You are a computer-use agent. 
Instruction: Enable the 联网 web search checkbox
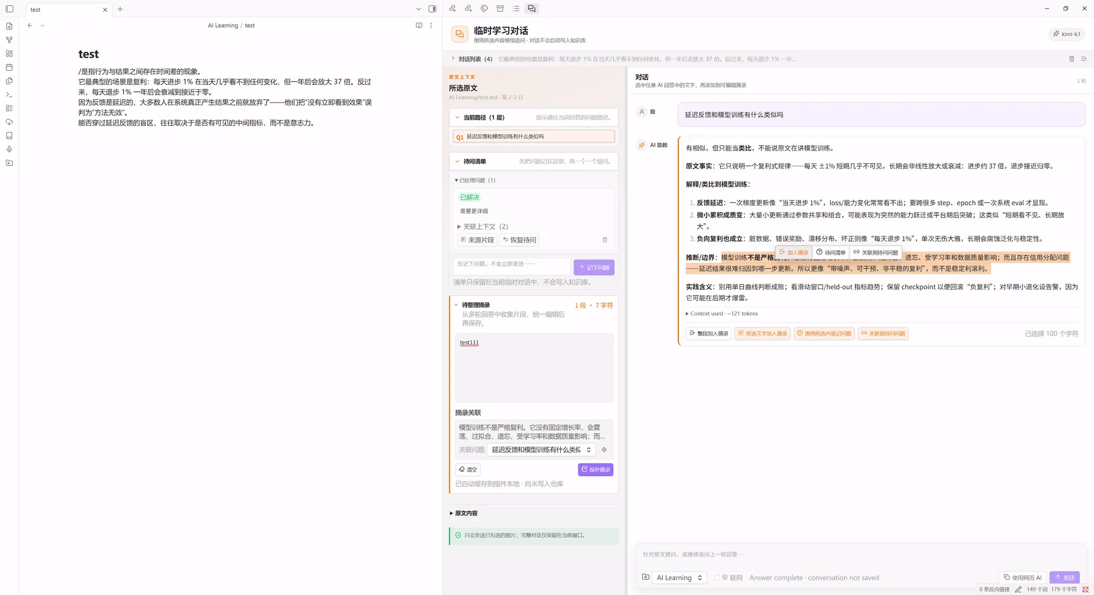[x=717, y=578]
